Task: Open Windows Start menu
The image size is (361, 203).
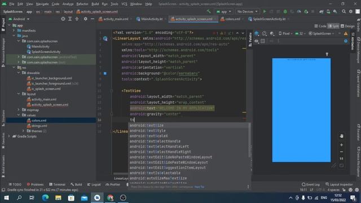Action: (6, 198)
